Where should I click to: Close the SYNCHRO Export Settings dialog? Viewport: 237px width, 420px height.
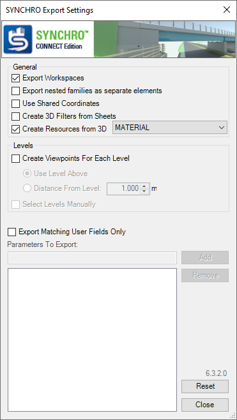click(227, 10)
